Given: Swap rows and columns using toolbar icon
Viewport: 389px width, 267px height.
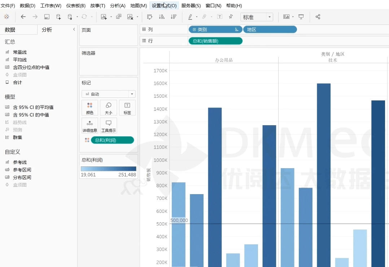Looking at the screenshot, I should 150,17.
